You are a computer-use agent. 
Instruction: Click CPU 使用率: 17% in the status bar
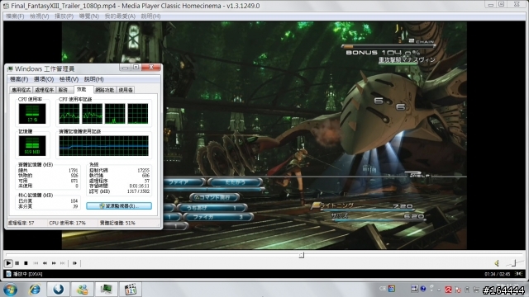(x=68, y=223)
